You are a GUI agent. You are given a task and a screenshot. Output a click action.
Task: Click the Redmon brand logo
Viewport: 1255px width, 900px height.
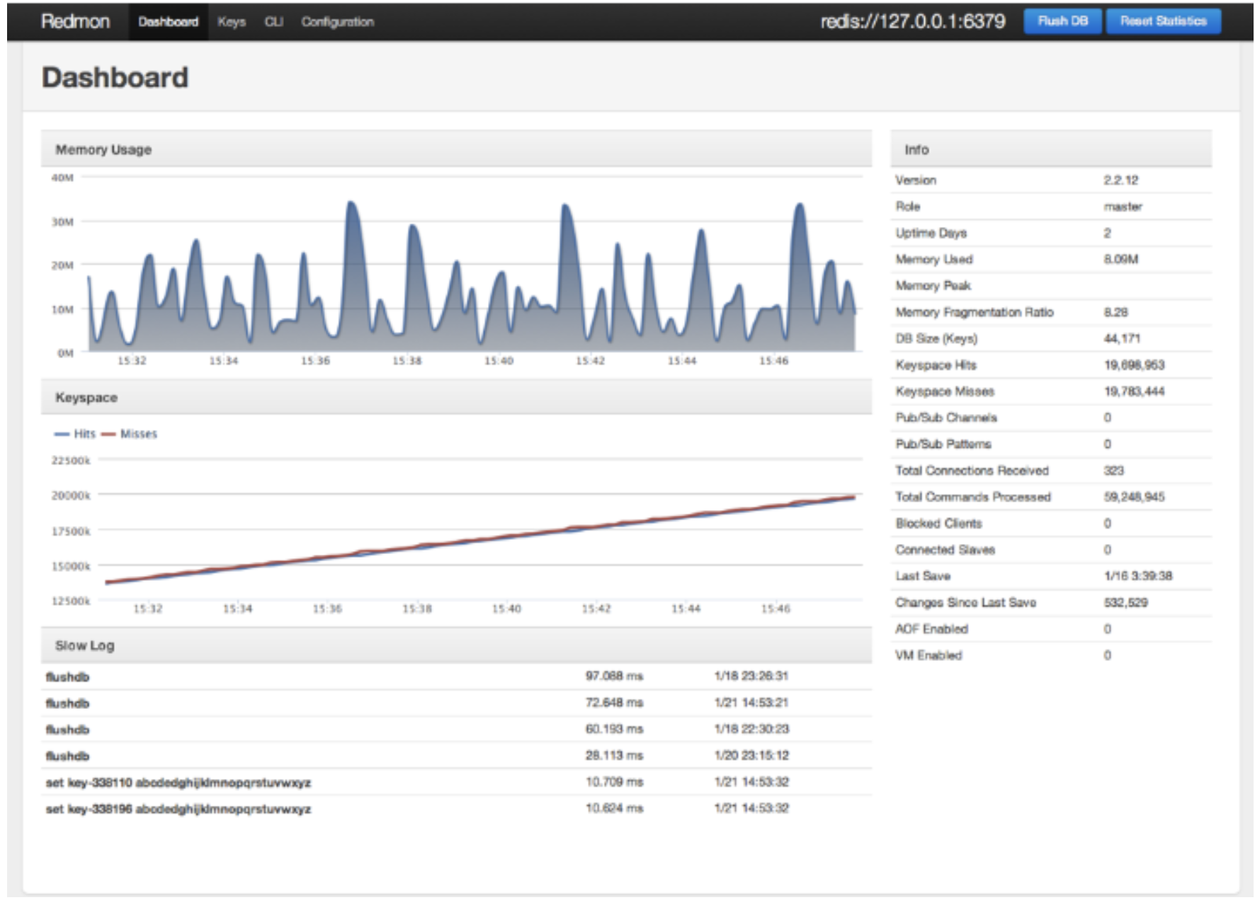click(75, 21)
